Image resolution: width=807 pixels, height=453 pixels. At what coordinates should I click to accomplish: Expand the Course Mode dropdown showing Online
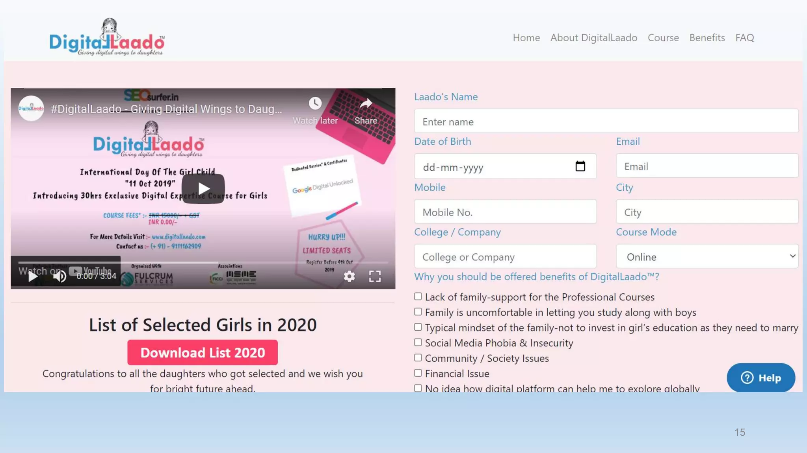click(x=707, y=256)
